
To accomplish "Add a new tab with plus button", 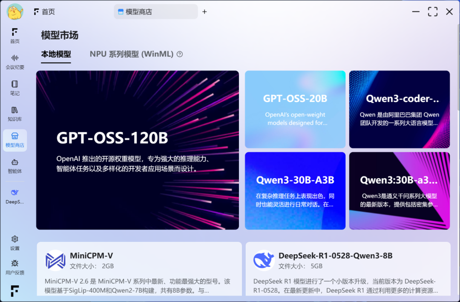I will pyautogui.click(x=204, y=12).
